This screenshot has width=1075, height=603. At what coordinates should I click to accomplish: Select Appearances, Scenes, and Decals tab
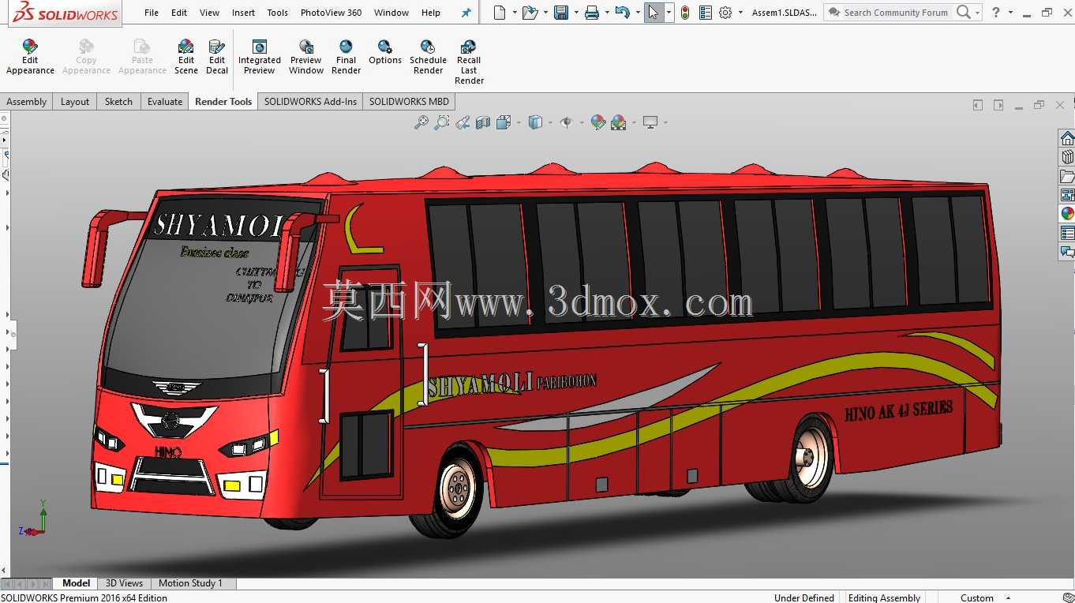(1067, 214)
